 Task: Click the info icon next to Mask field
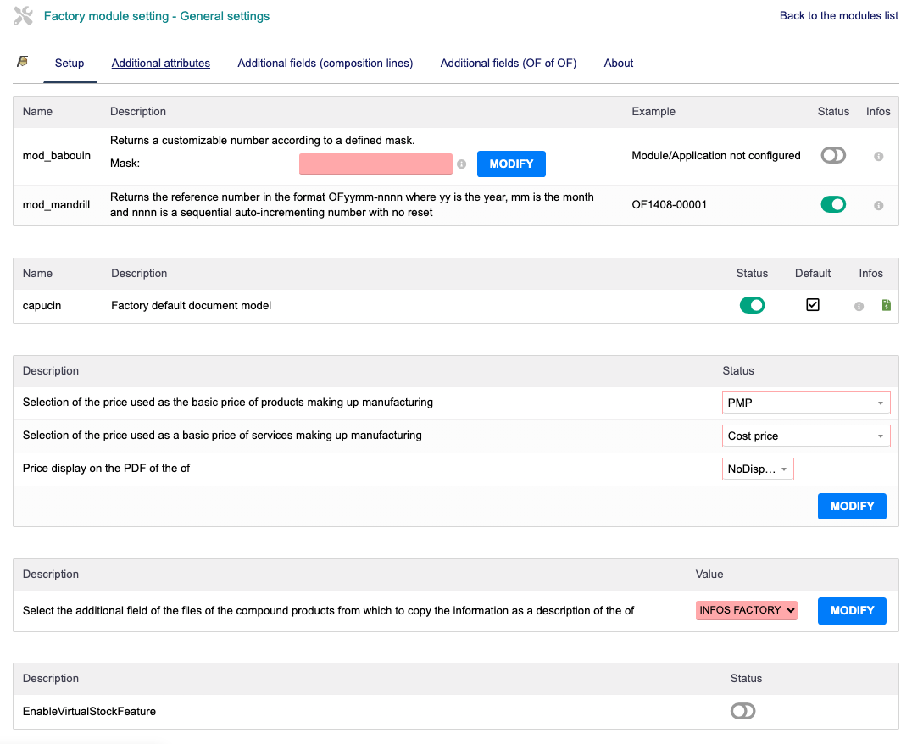click(x=462, y=164)
